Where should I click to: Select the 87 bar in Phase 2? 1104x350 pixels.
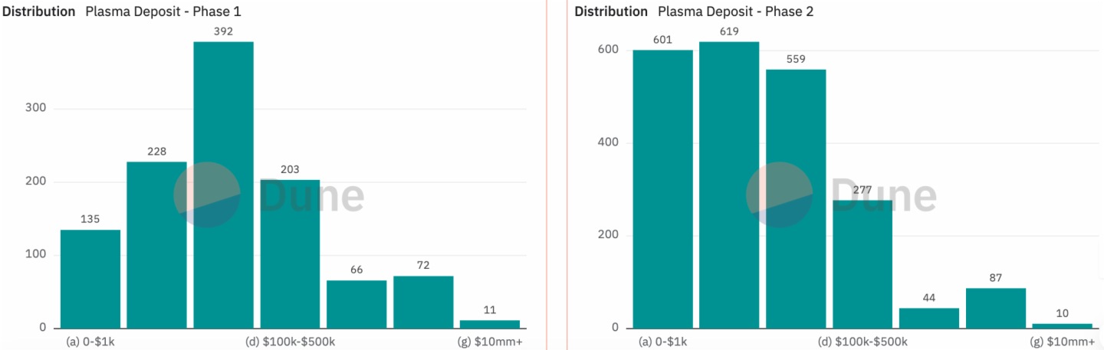pyautogui.click(x=996, y=308)
